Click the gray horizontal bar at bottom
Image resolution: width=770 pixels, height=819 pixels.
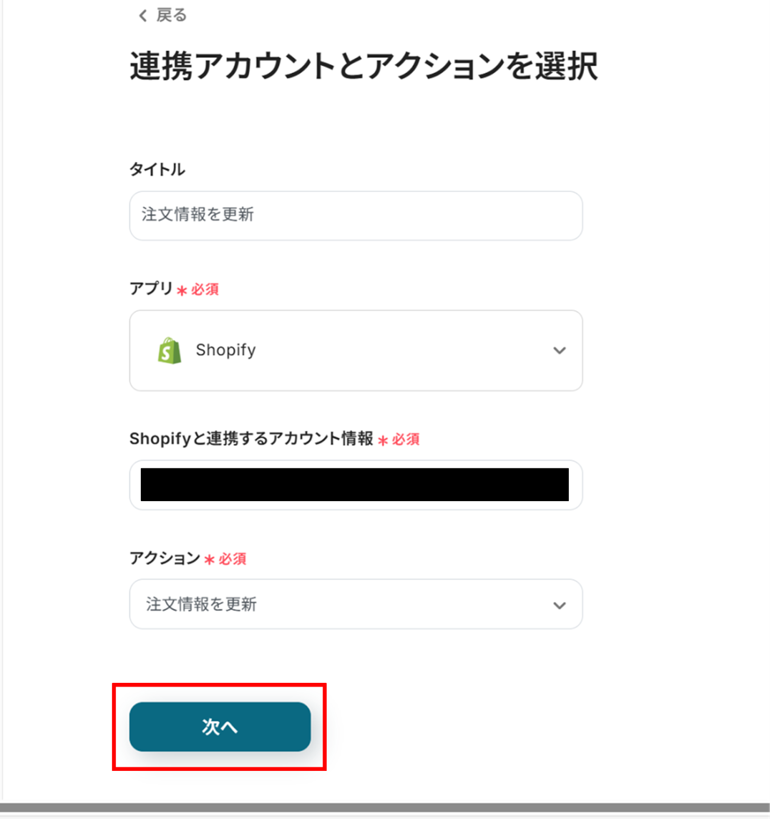tap(385, 807)
